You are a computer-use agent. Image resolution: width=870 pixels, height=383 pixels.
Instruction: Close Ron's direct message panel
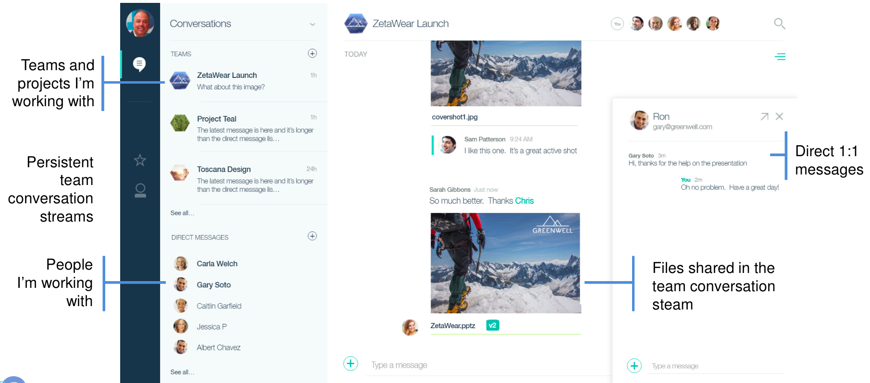(780, 117)
